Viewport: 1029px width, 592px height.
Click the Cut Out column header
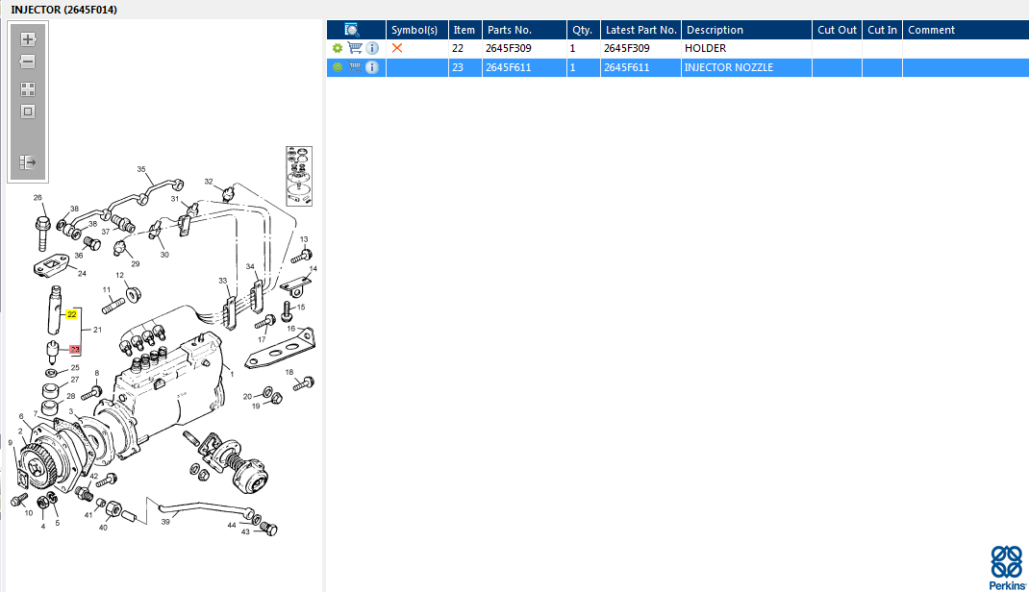click(x=837, y=30)
